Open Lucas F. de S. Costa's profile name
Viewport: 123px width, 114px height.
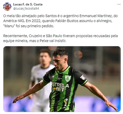pos(28,4)
